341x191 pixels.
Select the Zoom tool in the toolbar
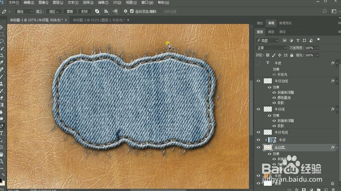pyautogui.click(x=2, y=162)
